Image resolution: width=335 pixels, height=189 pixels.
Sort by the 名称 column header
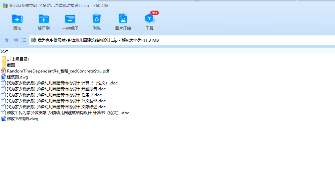pyautogui.click(x=4, y=51)
